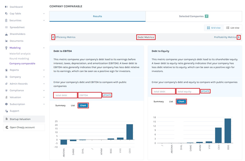This screenshot has width=245, height=161.
Task: Open Waterfall analysis submenu item
Action: [20, 54]
